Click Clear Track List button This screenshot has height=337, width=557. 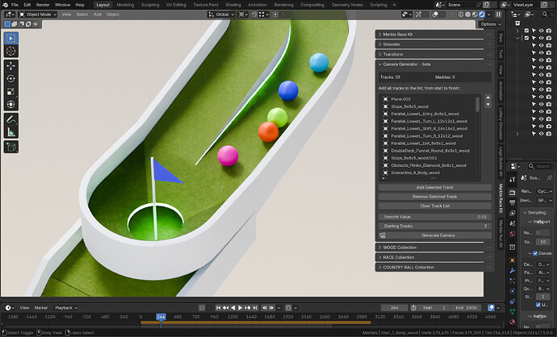435,206
